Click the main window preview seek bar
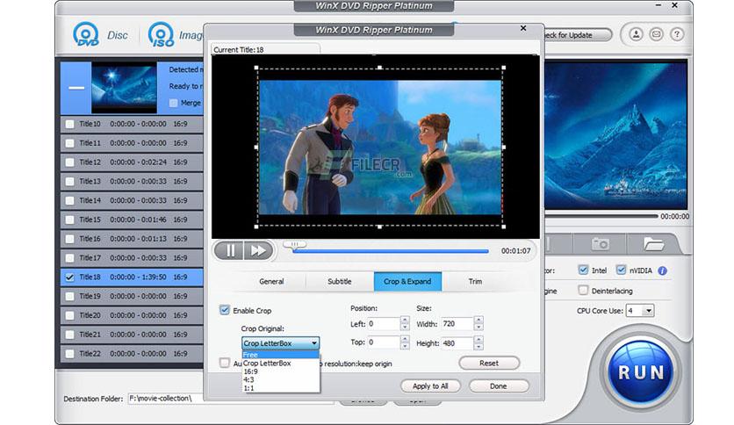 601,216
